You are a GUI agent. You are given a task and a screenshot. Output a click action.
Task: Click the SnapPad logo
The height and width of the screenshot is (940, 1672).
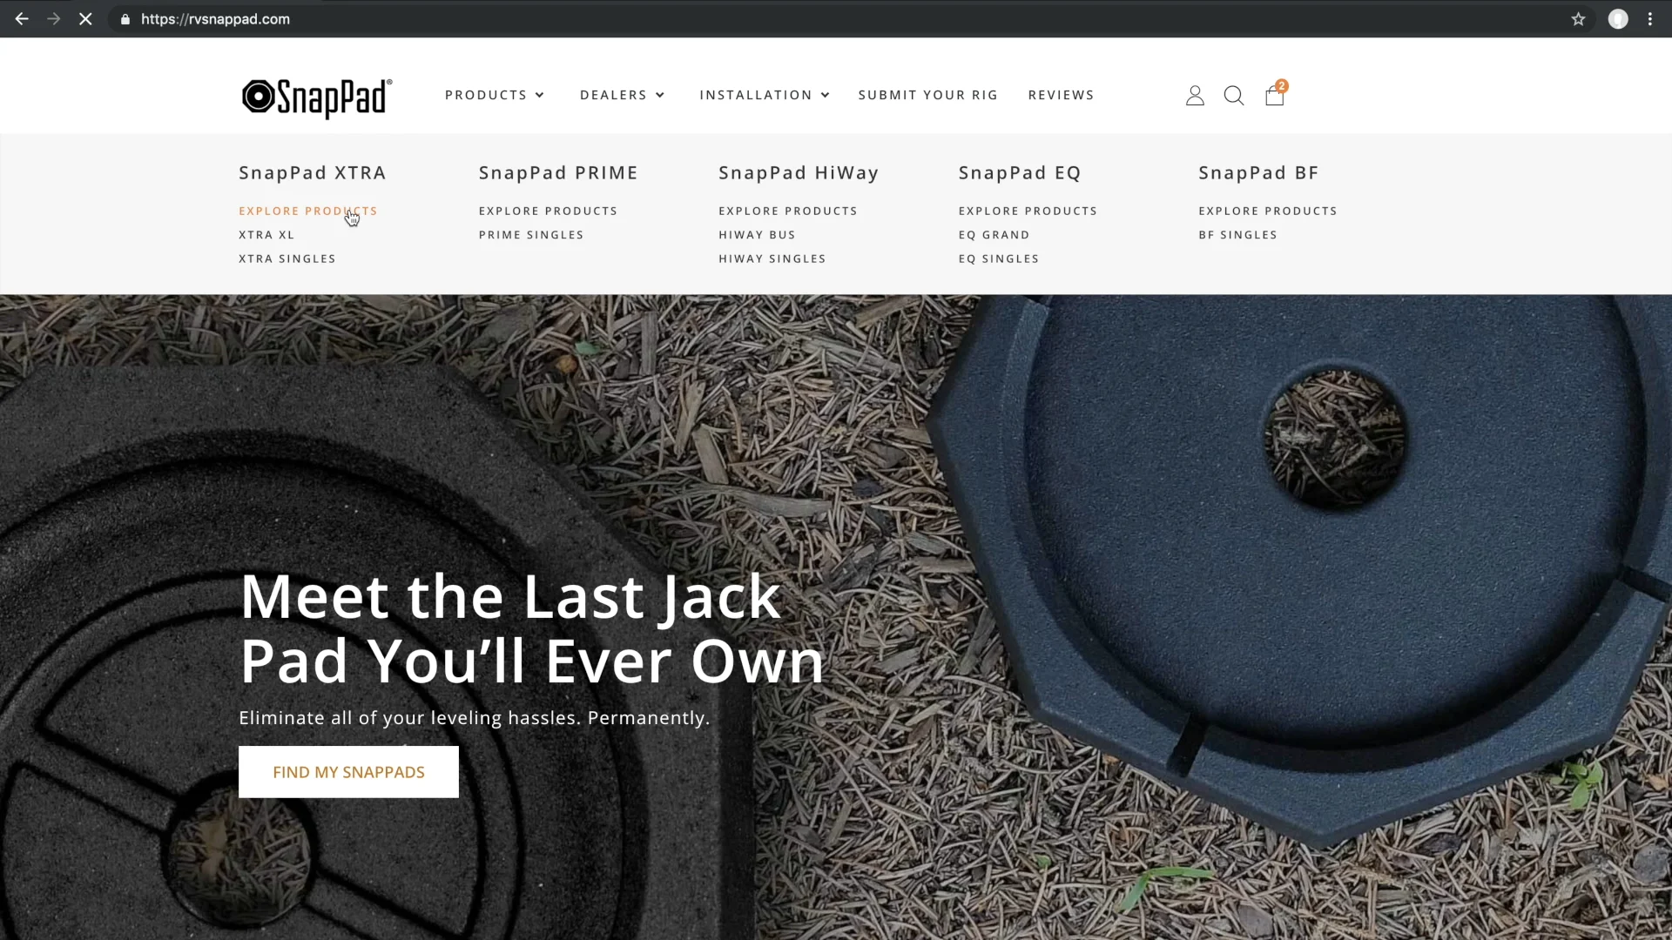coord(317,97)
